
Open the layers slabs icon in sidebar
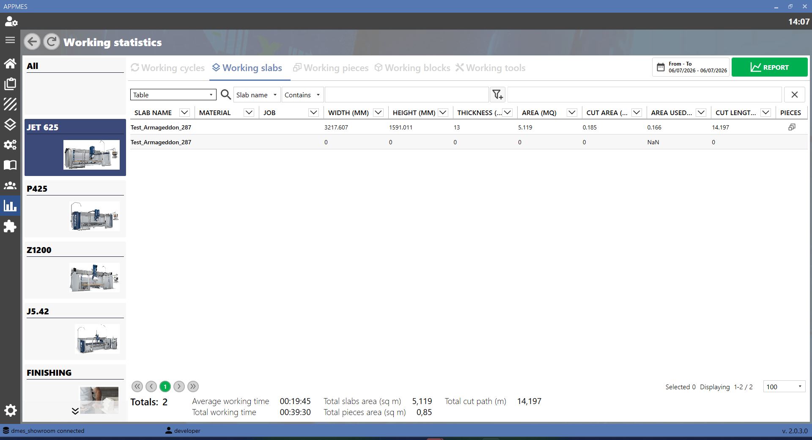coord(10,124)
